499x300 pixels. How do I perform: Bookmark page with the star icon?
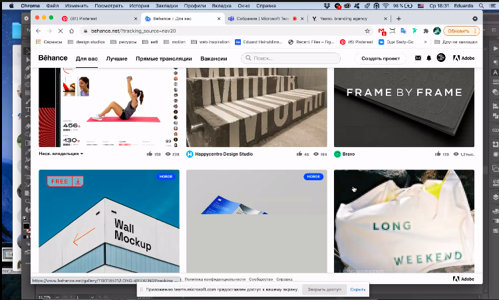[x=367, y=31]
